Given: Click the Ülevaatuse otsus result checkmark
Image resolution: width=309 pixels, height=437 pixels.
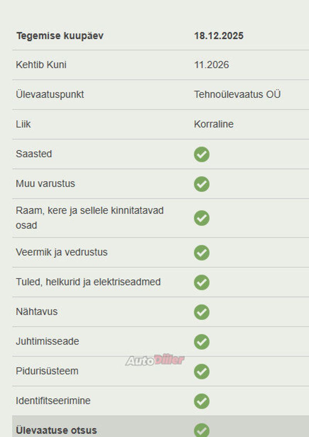Looking at the screenshot, I should point(202,430).
